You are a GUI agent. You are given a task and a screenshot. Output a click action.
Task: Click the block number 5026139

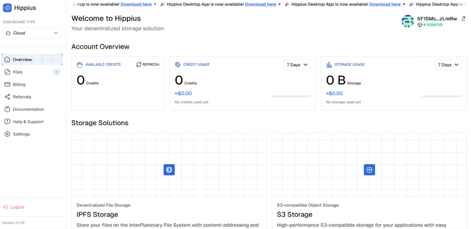pos(434,25)
